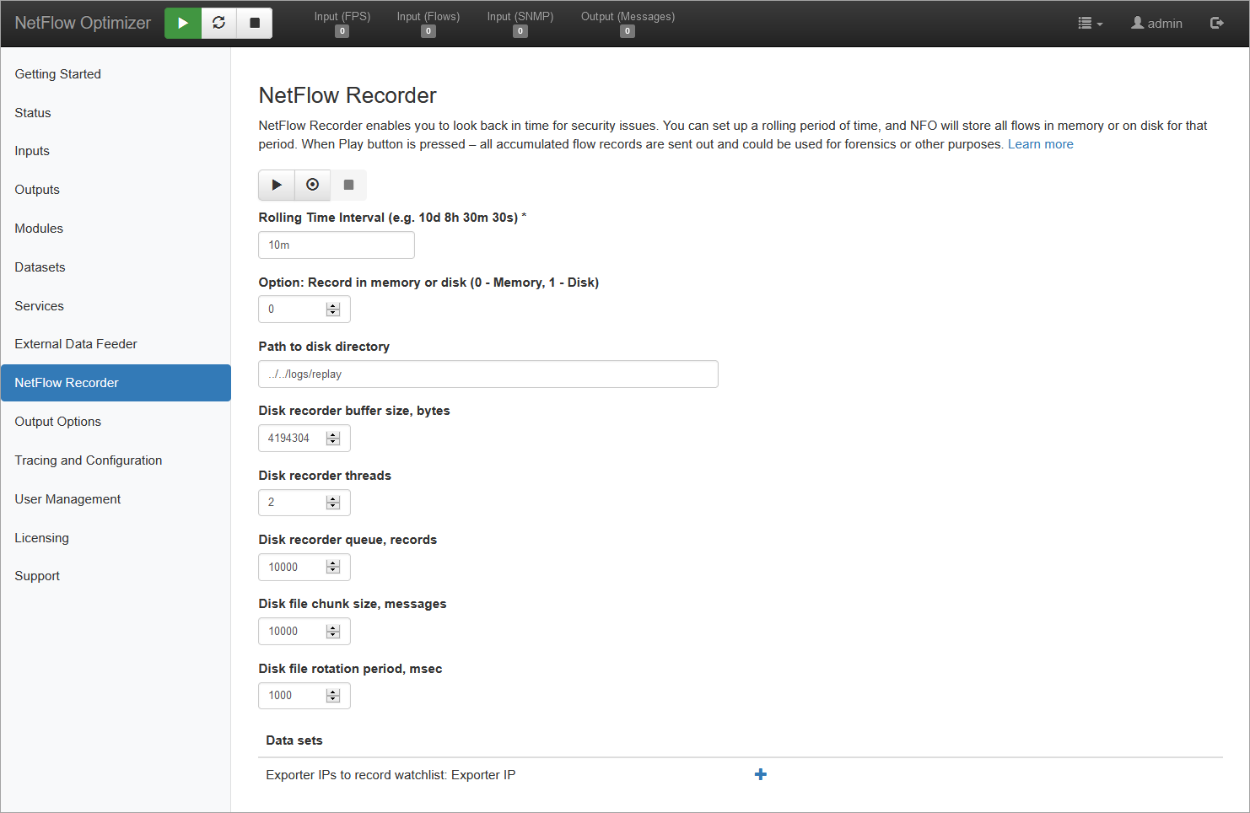Screen dimensions: 1250x813
Task: Stop the NetFlow Optimizer service
Action: (x=255, y=23)
